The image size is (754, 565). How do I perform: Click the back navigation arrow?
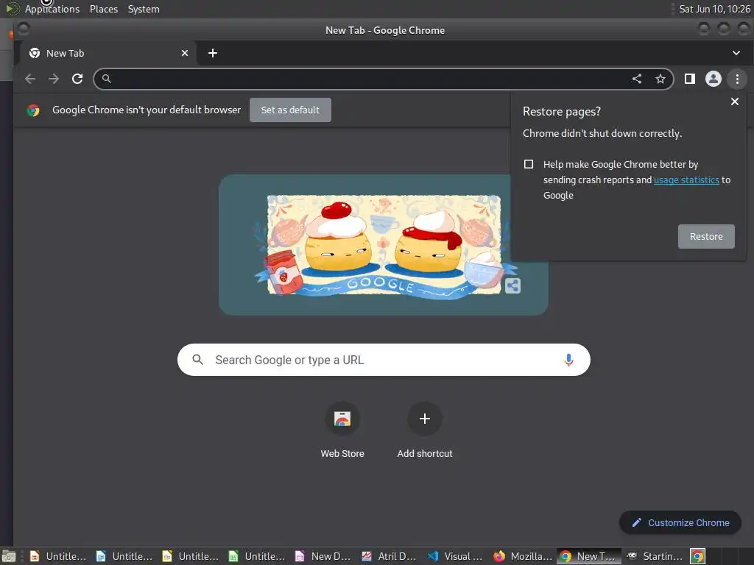30,79
